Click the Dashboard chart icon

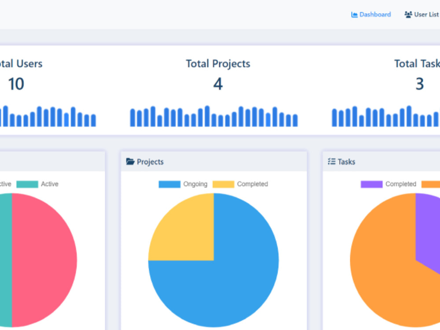[x=354, y=15]
